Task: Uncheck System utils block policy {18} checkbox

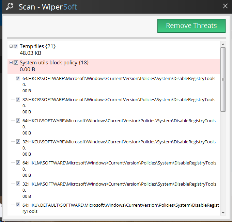Action: tap(16, 63)
